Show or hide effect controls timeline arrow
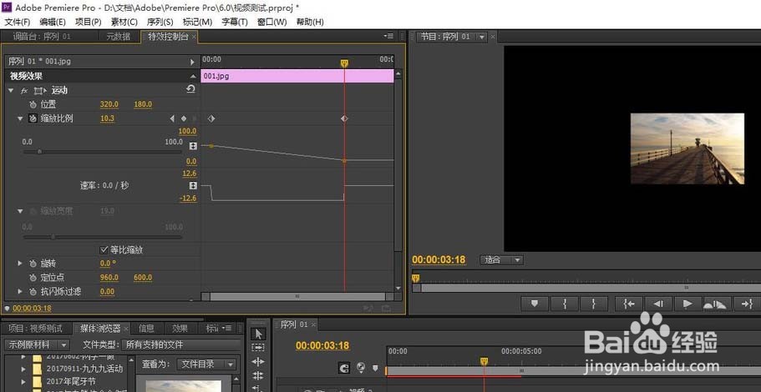 [x=192, y=62]
